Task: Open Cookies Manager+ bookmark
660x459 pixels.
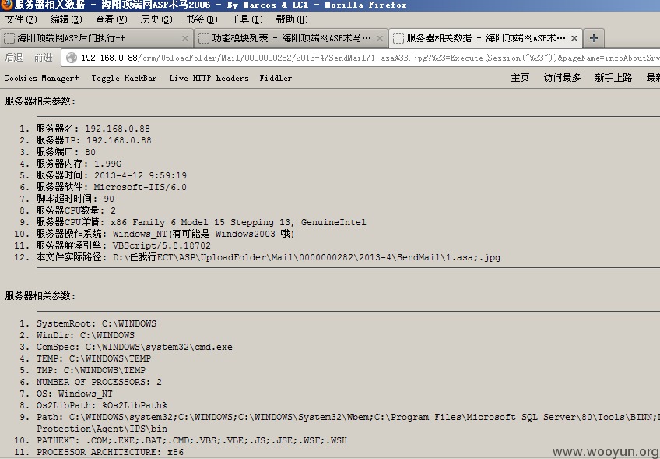Action: click(42, 78)
